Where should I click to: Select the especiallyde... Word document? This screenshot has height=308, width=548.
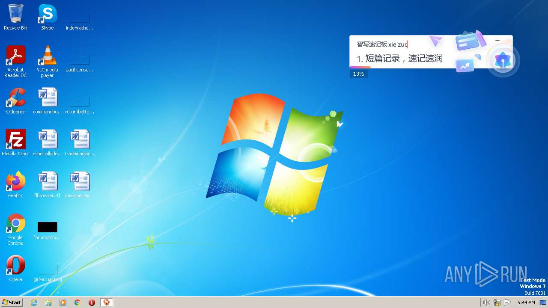(48, 143)
